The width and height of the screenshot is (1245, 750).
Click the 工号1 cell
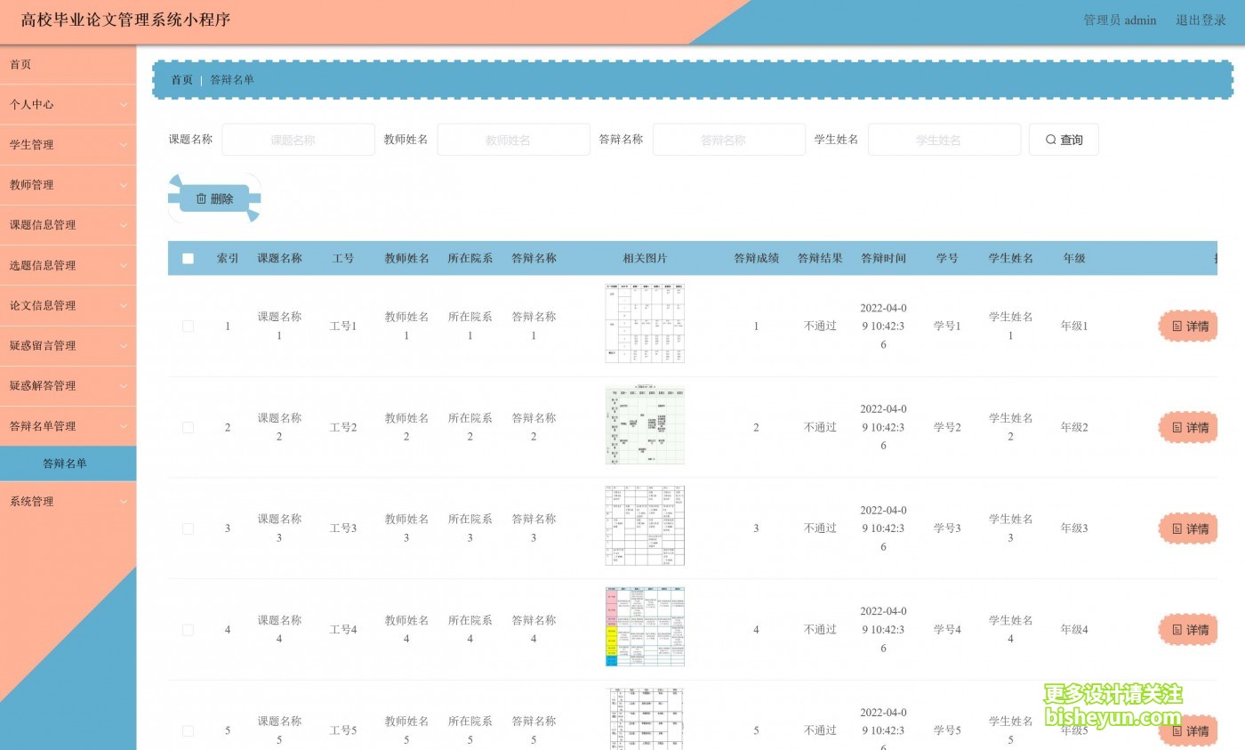click(x=343, y=327)
